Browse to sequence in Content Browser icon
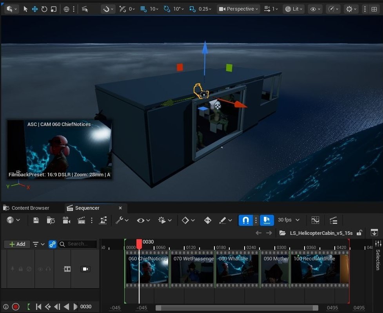This screenshot has height=313, width=383. point(51,220)
